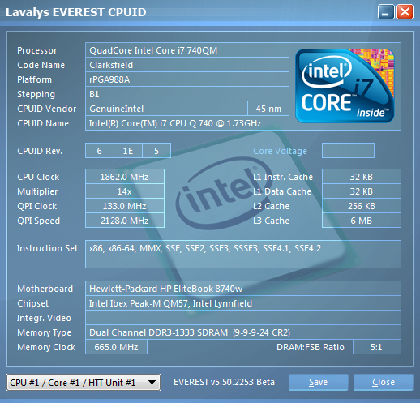Select the Memory Clock 665.0 MHz field
The width and height of the screenshot is (420, 403).
[x=116, y=347]
